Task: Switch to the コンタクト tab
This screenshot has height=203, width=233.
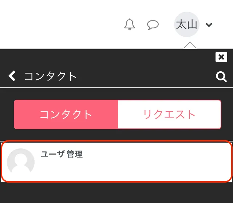Action: [x=66, y=114]
